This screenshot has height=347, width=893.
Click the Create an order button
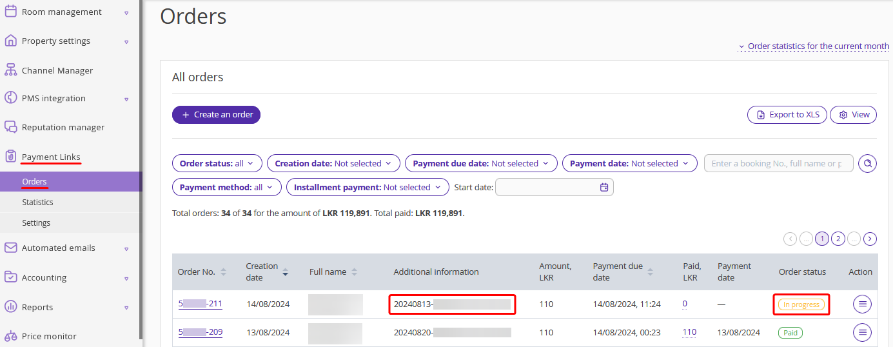[216, 115]
